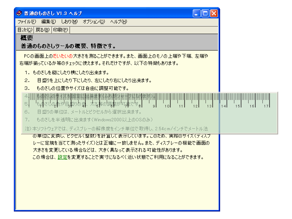Click the help book icon in title bar
This screenshot has height=219, width=292.
(19, 13)
